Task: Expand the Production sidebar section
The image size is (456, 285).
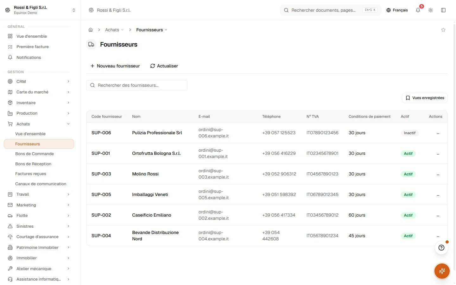Action: [39, 113]
